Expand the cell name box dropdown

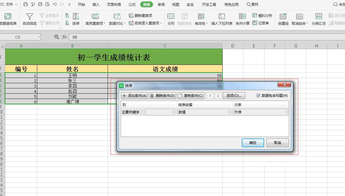(39, 37)
